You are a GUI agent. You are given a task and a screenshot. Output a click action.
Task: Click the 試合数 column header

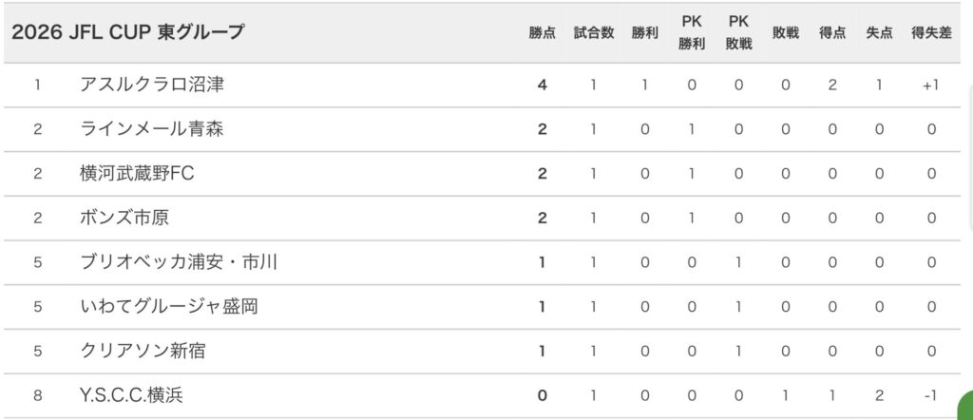point(593,33)
